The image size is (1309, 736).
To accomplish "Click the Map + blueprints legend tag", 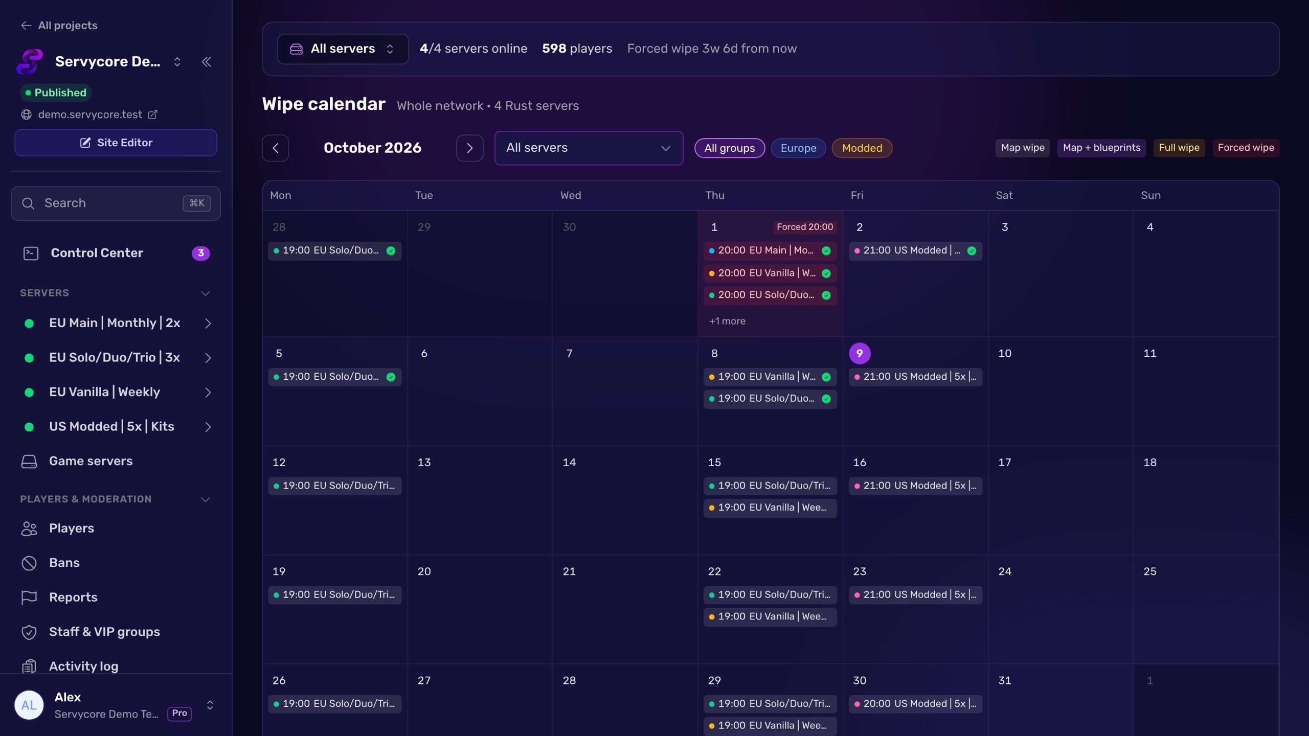I will [1101, 148].
